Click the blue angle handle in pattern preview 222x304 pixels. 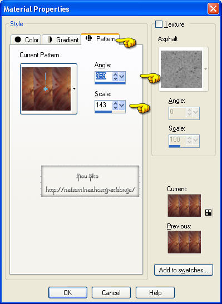[46, 89]
